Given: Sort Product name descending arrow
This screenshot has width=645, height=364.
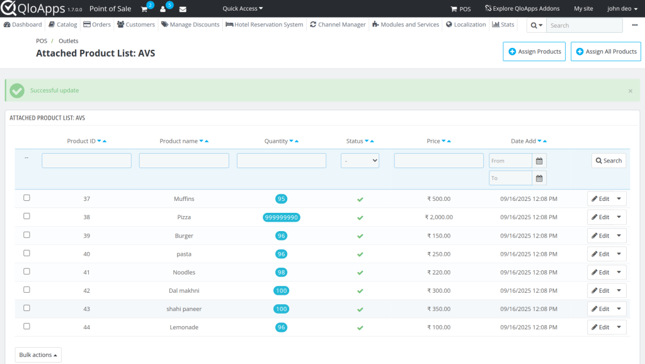Looking at the screenshot, I should [x=201, y=141].
